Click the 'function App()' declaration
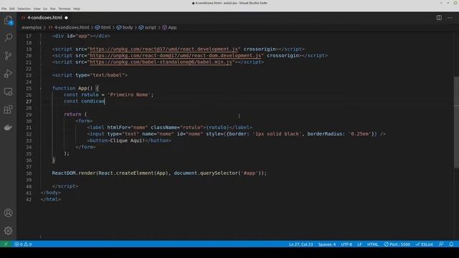This screenshot has width=459, height=258. 72,88
